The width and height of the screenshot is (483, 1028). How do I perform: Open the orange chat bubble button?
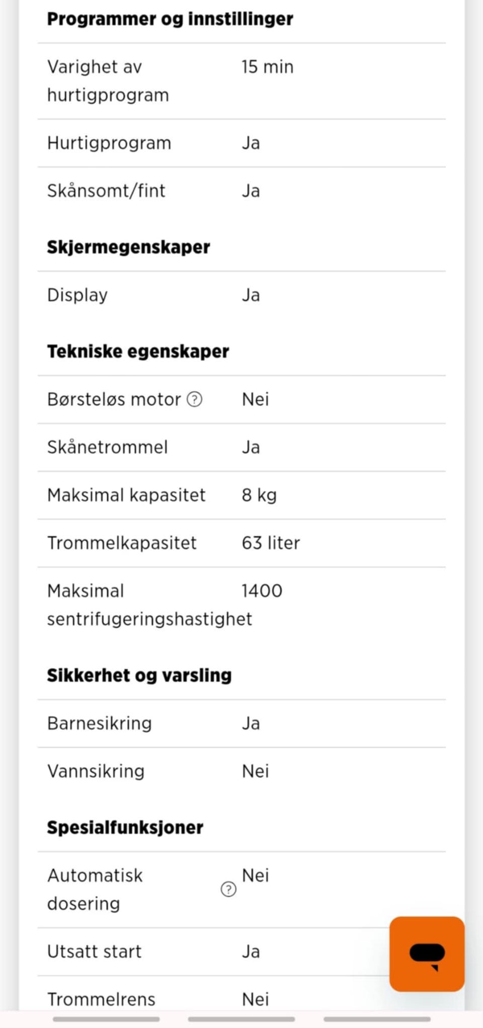427,954
